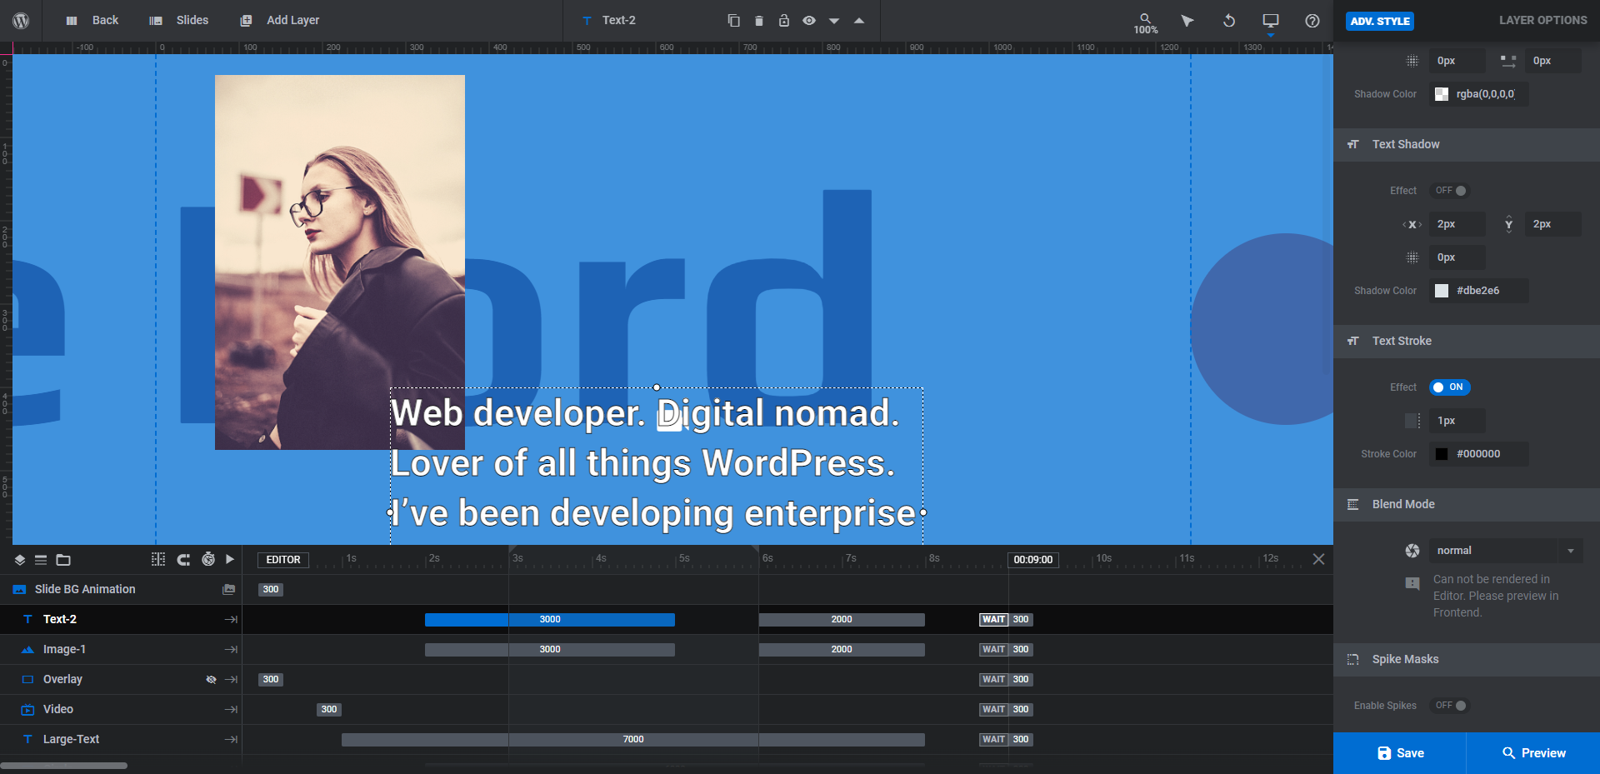Click Large-Text 7000 animation bar

pos(633,739)
